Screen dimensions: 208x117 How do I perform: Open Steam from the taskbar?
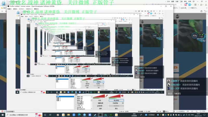pos(95,115)
